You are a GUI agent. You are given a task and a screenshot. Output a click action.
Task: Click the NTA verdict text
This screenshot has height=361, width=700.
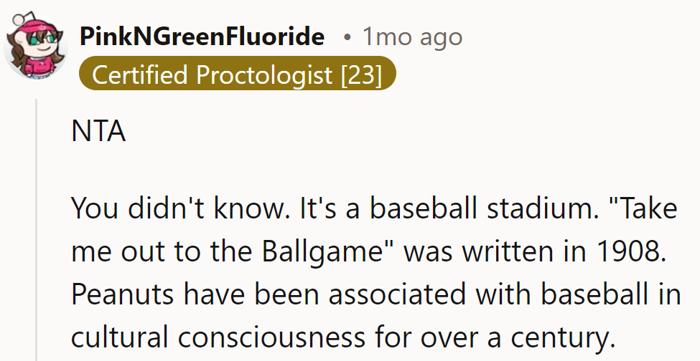[98, 133]
